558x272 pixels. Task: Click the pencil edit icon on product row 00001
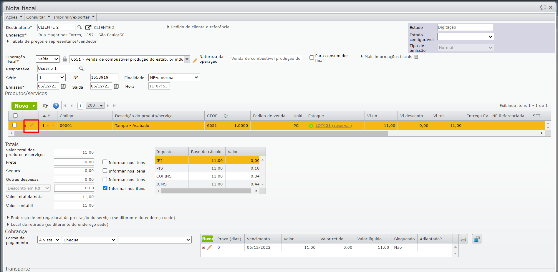tap(32, 126)
